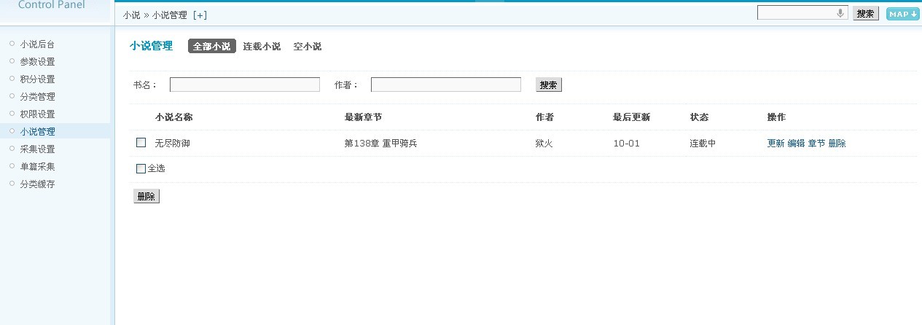This screenshot has height=325, width=922.
Task: Click the 状态 column header
Action: click(x=699, y=117)
